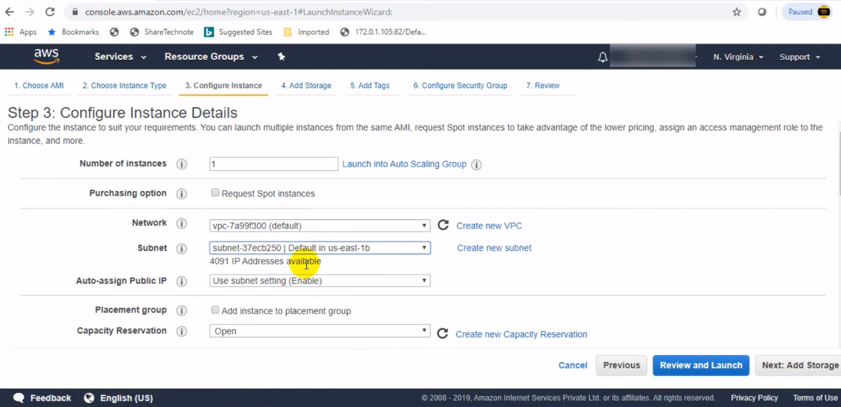The image size is (841, 407).
Task: Go to step 6. Configure Security Group
Action: pyautogui.click(x=461, y=85)
